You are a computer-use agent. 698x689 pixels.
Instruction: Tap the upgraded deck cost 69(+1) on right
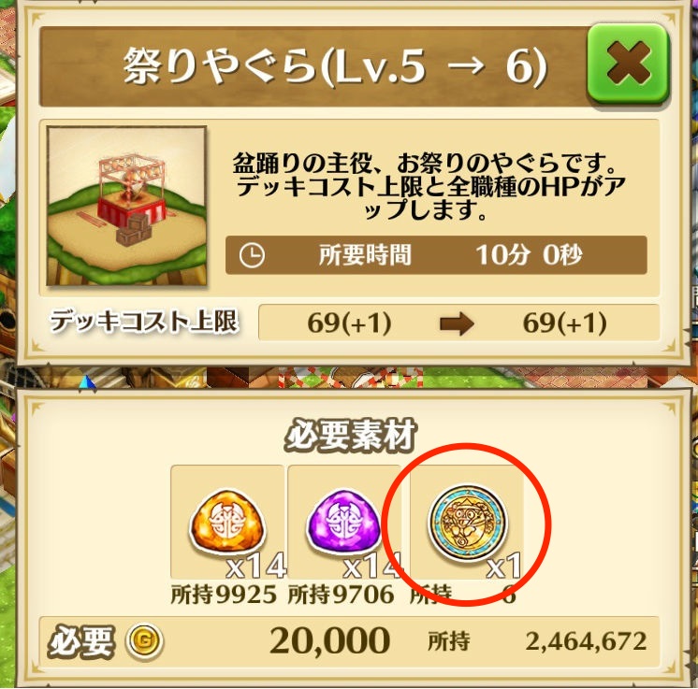[564, 323]
